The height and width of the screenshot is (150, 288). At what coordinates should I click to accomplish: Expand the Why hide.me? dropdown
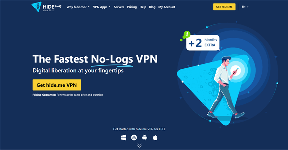point(78,7)
